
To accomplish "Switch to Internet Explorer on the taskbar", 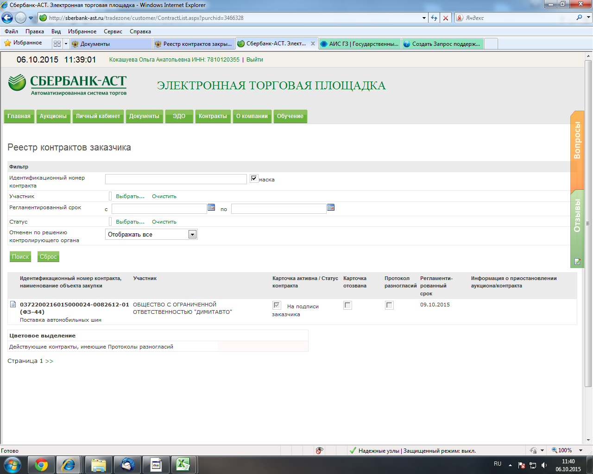I will 69,464.
